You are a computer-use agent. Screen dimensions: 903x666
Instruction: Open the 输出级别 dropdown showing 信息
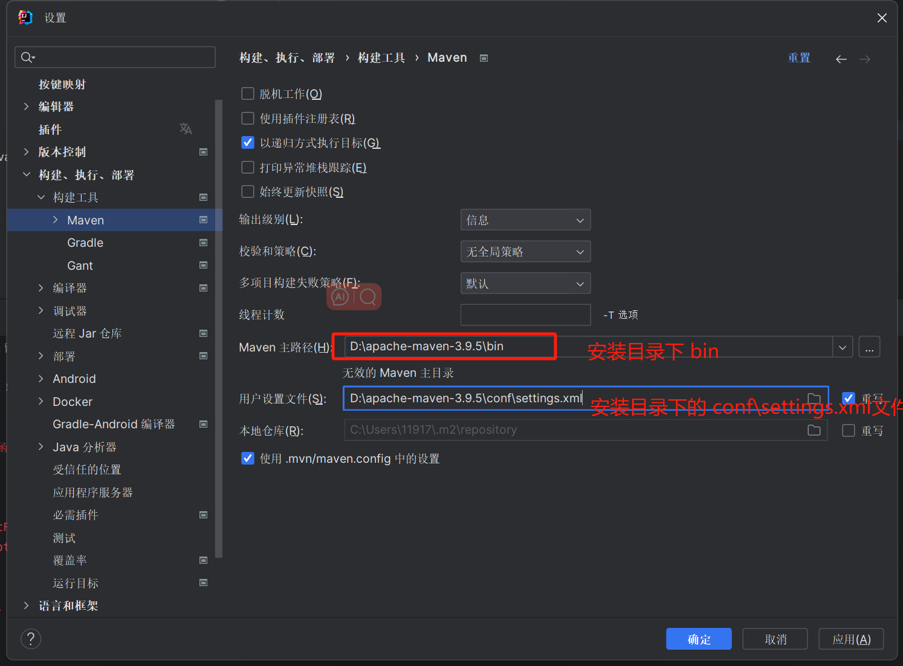525,220
